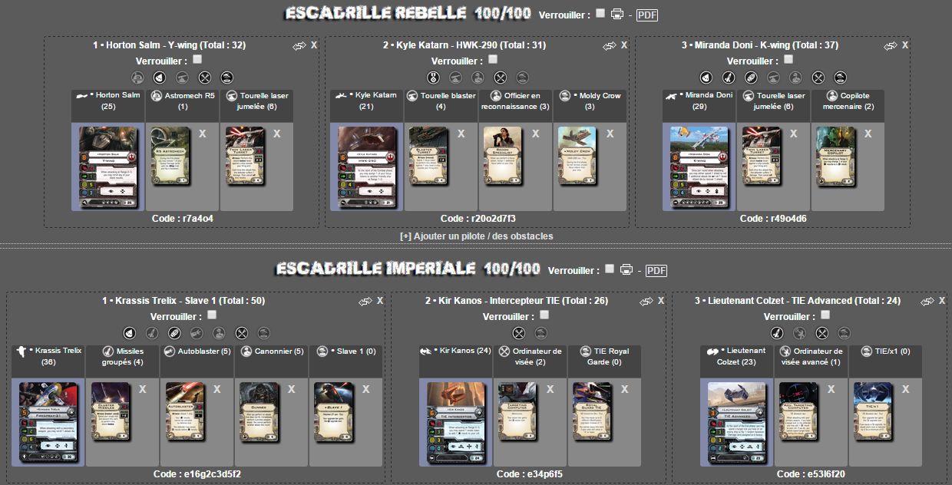Click the Canonnier (5) slot header
952x485 pixels.
(x=271, y=361)
